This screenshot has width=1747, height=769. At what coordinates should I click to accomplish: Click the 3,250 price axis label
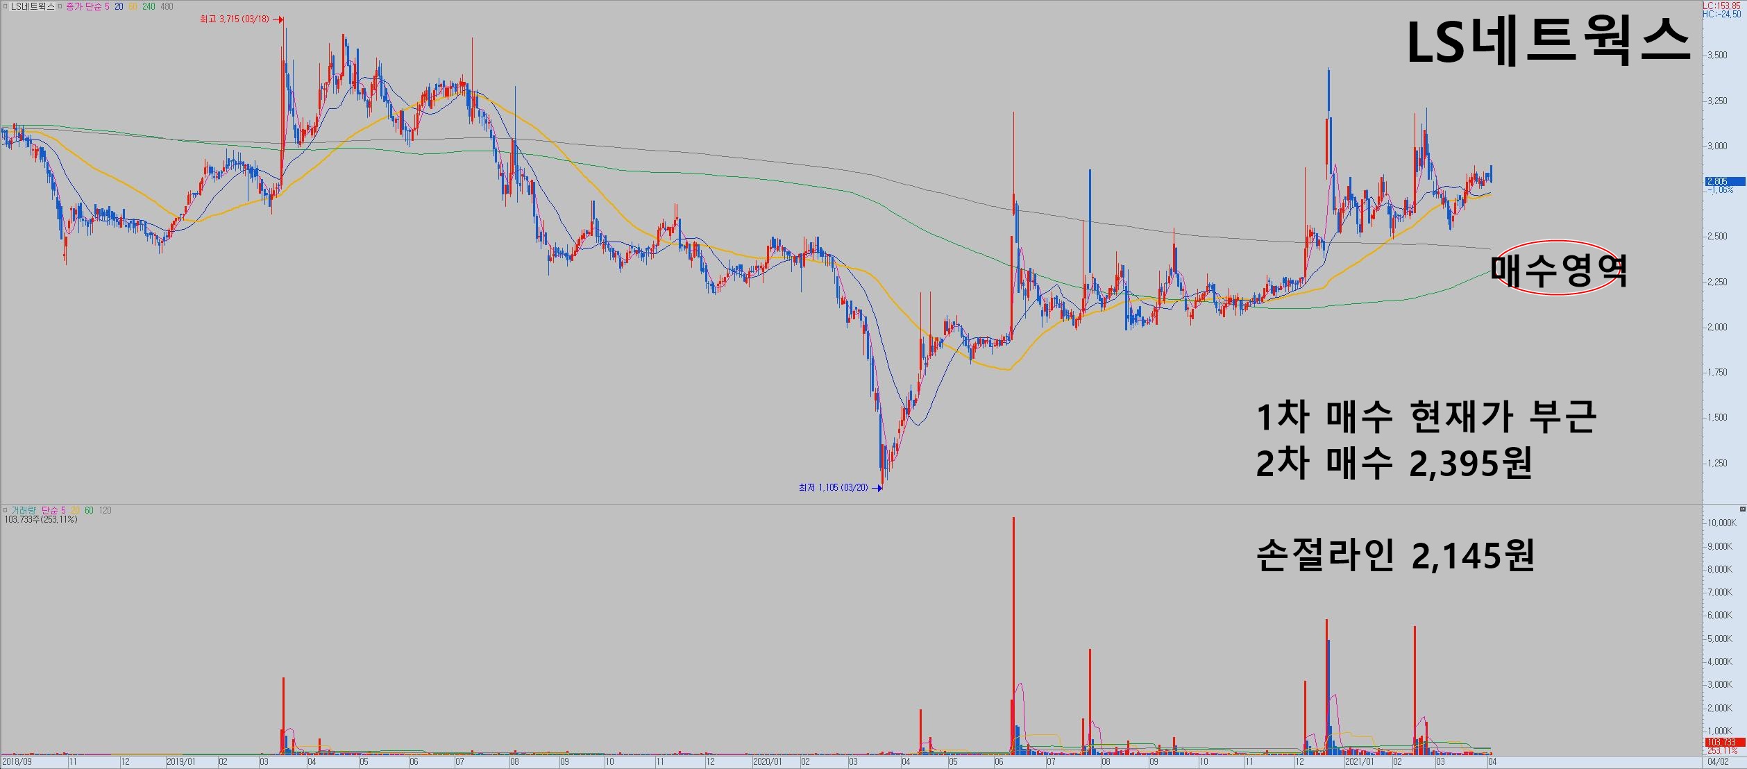point(1717,101)
